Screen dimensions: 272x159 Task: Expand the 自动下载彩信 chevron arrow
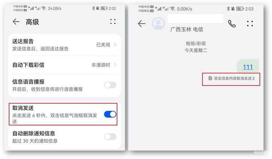[x=115, y=65]
